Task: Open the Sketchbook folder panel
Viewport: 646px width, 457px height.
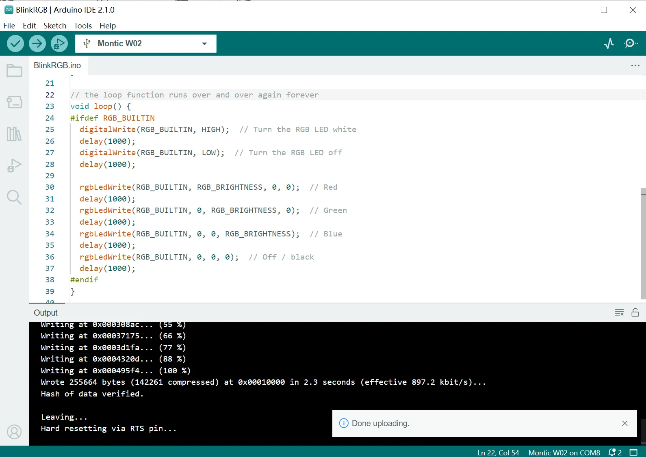Action: 14,71
